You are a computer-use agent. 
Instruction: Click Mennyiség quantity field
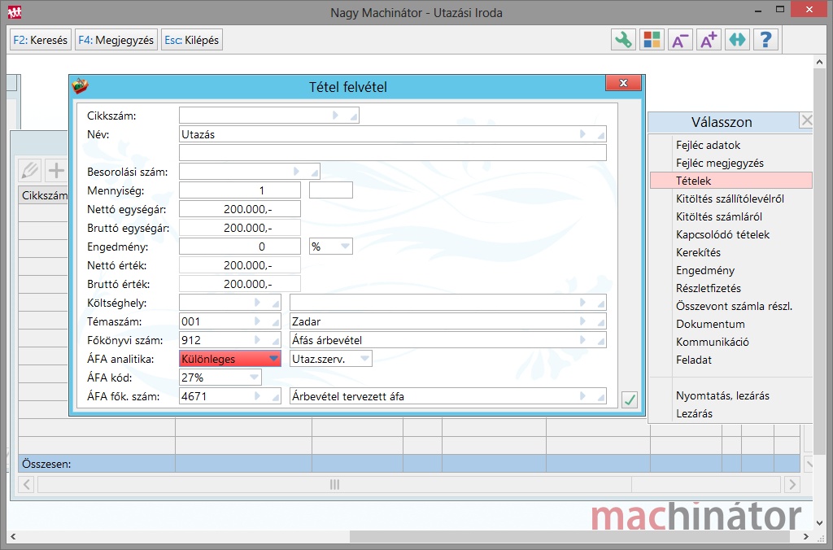(240, 190)
